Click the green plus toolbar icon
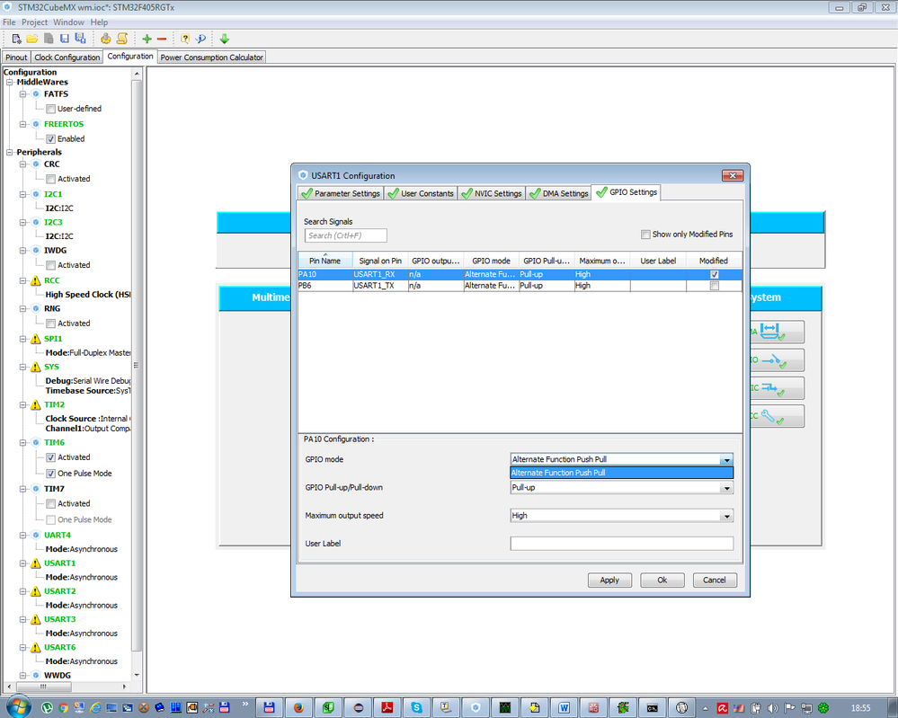 coord(147,39)
